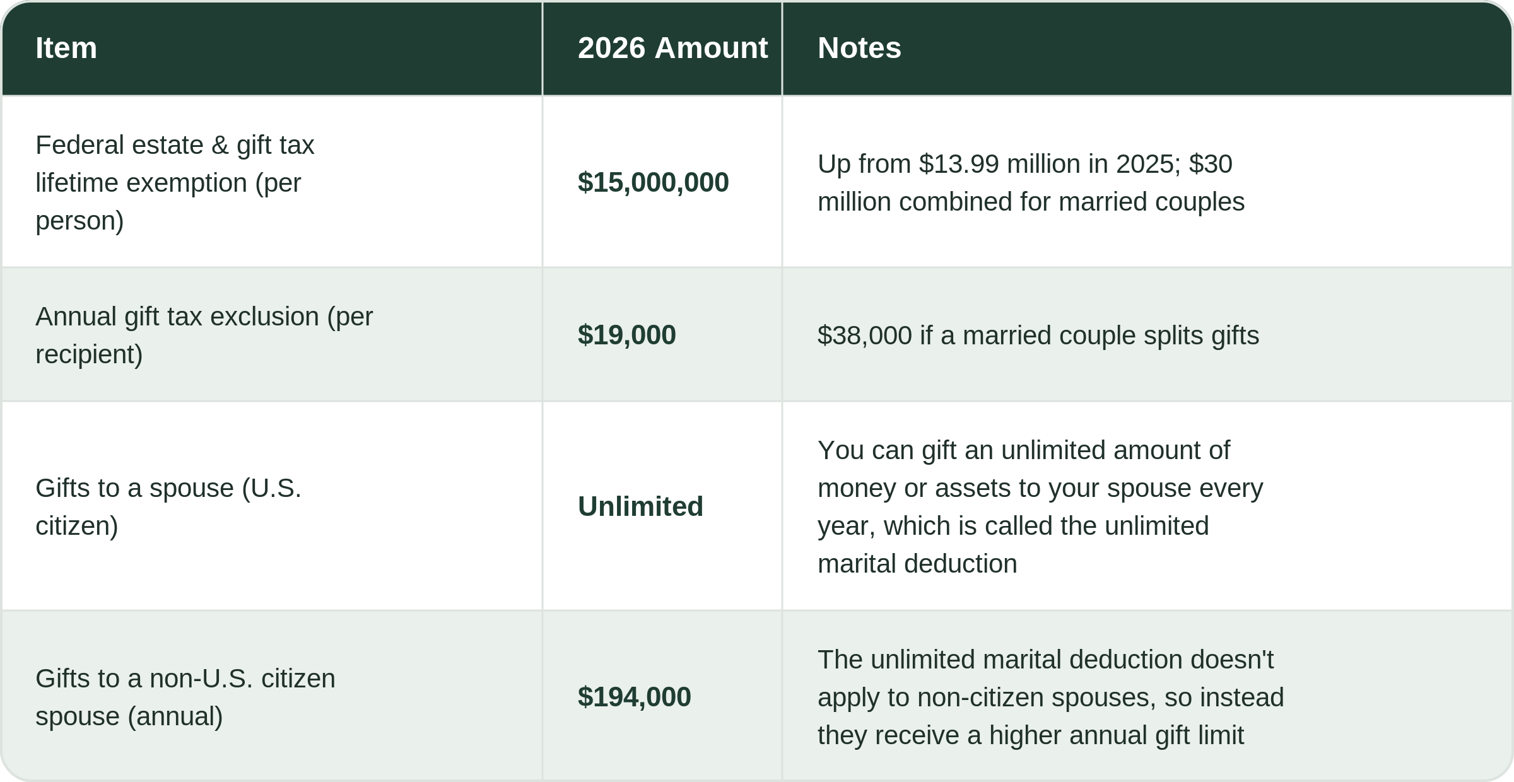
Task: Click the word 'recipient)' in second row
Action: click(x=89, y=354)
